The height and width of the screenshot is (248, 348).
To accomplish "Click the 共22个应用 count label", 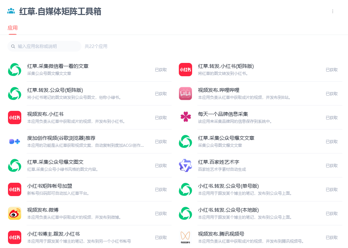I will coord(96,46).
